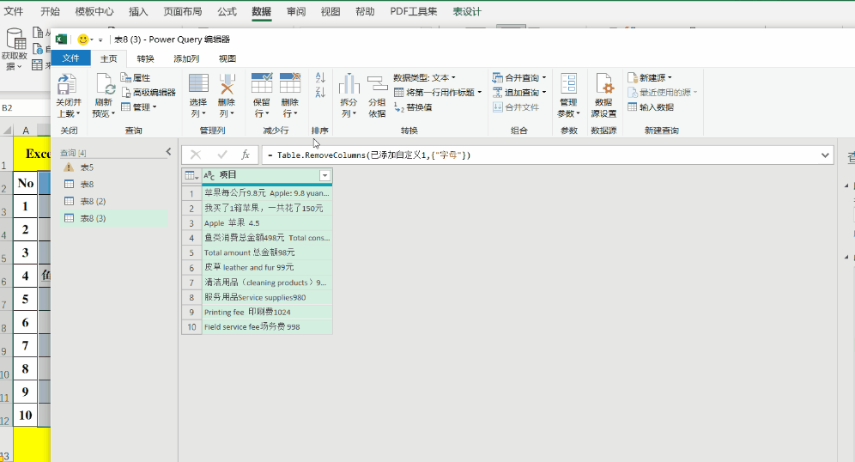Select cell 'Field service fee场务费 998'
The image size is (855, 462).
click(x=267, y=326)
